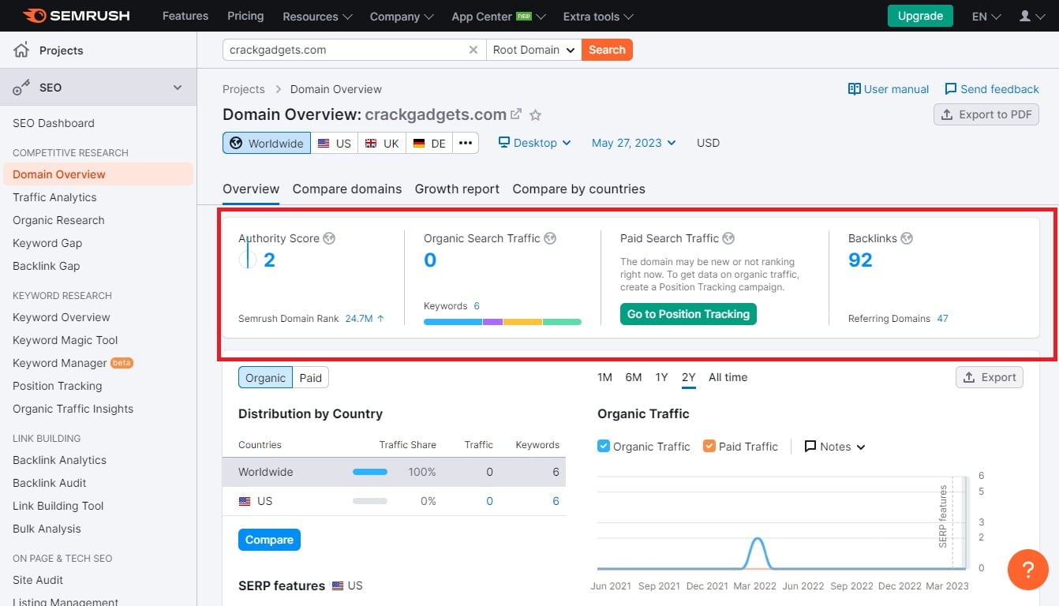Click Export to PDF button
The image size is (1059, 606).
tap(986, 114)
